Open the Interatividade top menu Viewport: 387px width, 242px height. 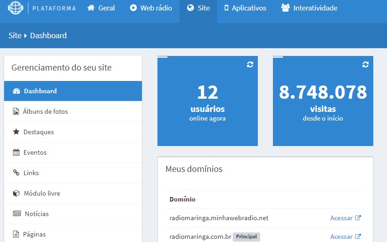coord(309,8)
